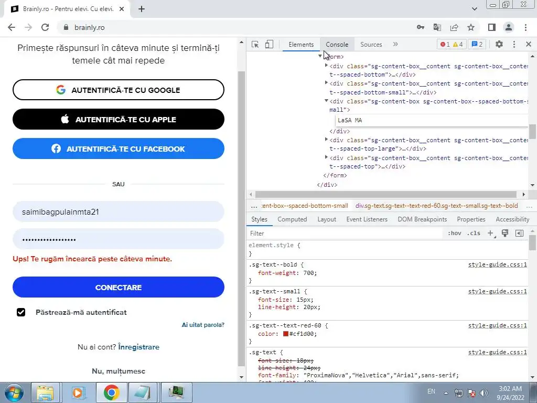Expand the spaced-bottom-small content div node
Screen dimensions: 537x403
click(x=326, y=82)
